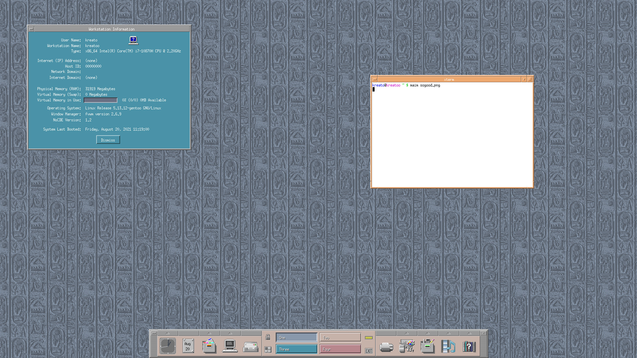
Task: Click the front panel left move handle
Action: tap(154, 346)
